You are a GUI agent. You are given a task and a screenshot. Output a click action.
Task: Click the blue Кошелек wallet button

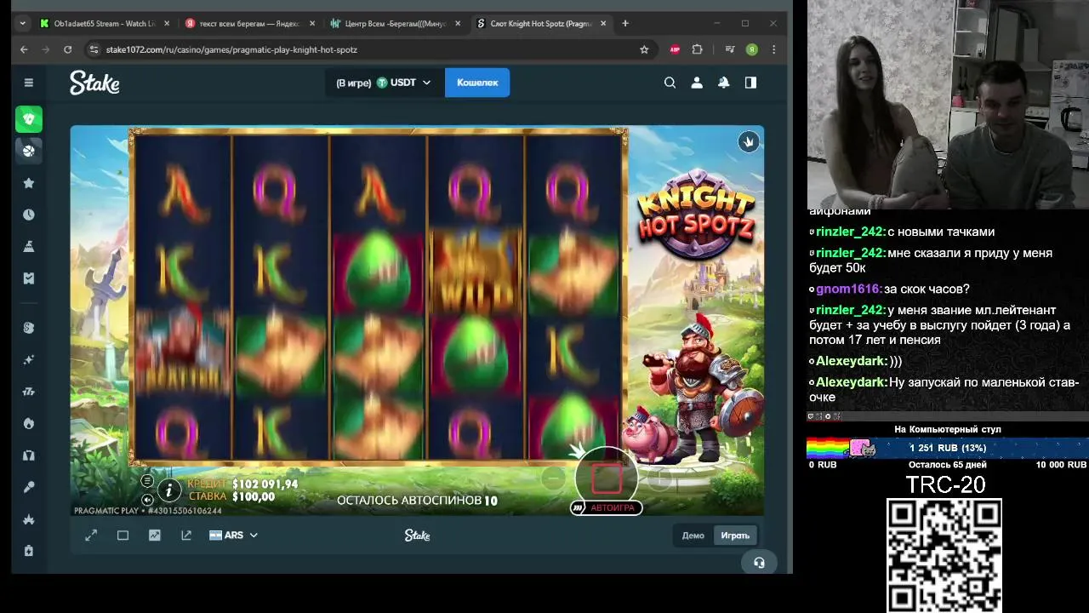click(x=477, y=83)
